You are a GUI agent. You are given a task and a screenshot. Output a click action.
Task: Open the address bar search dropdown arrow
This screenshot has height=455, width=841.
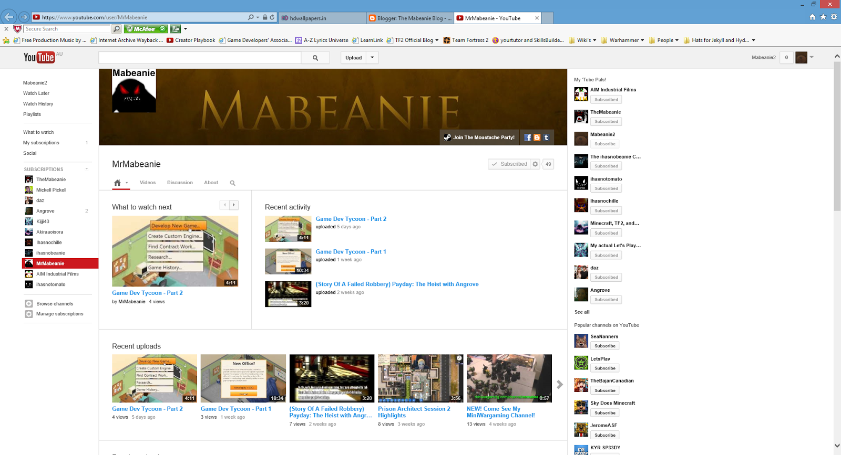point(258,17)
